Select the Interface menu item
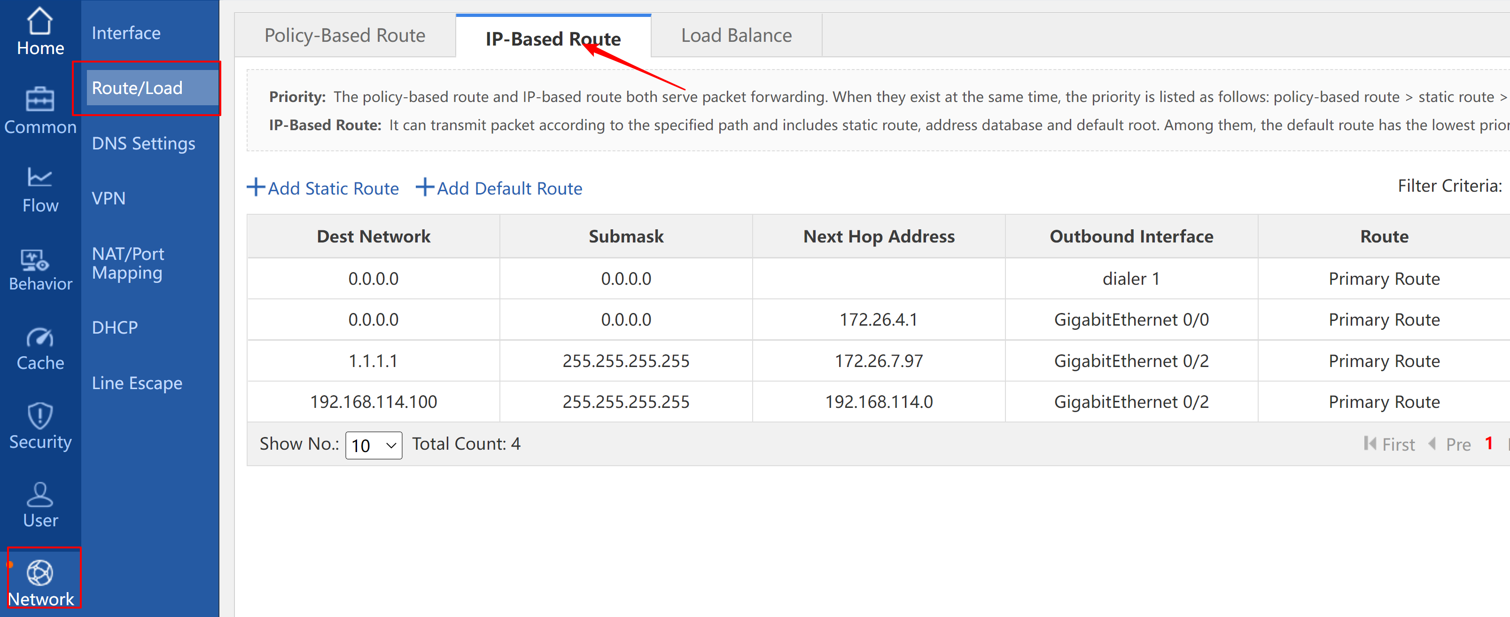The image size is (1510, 617). 126,33
